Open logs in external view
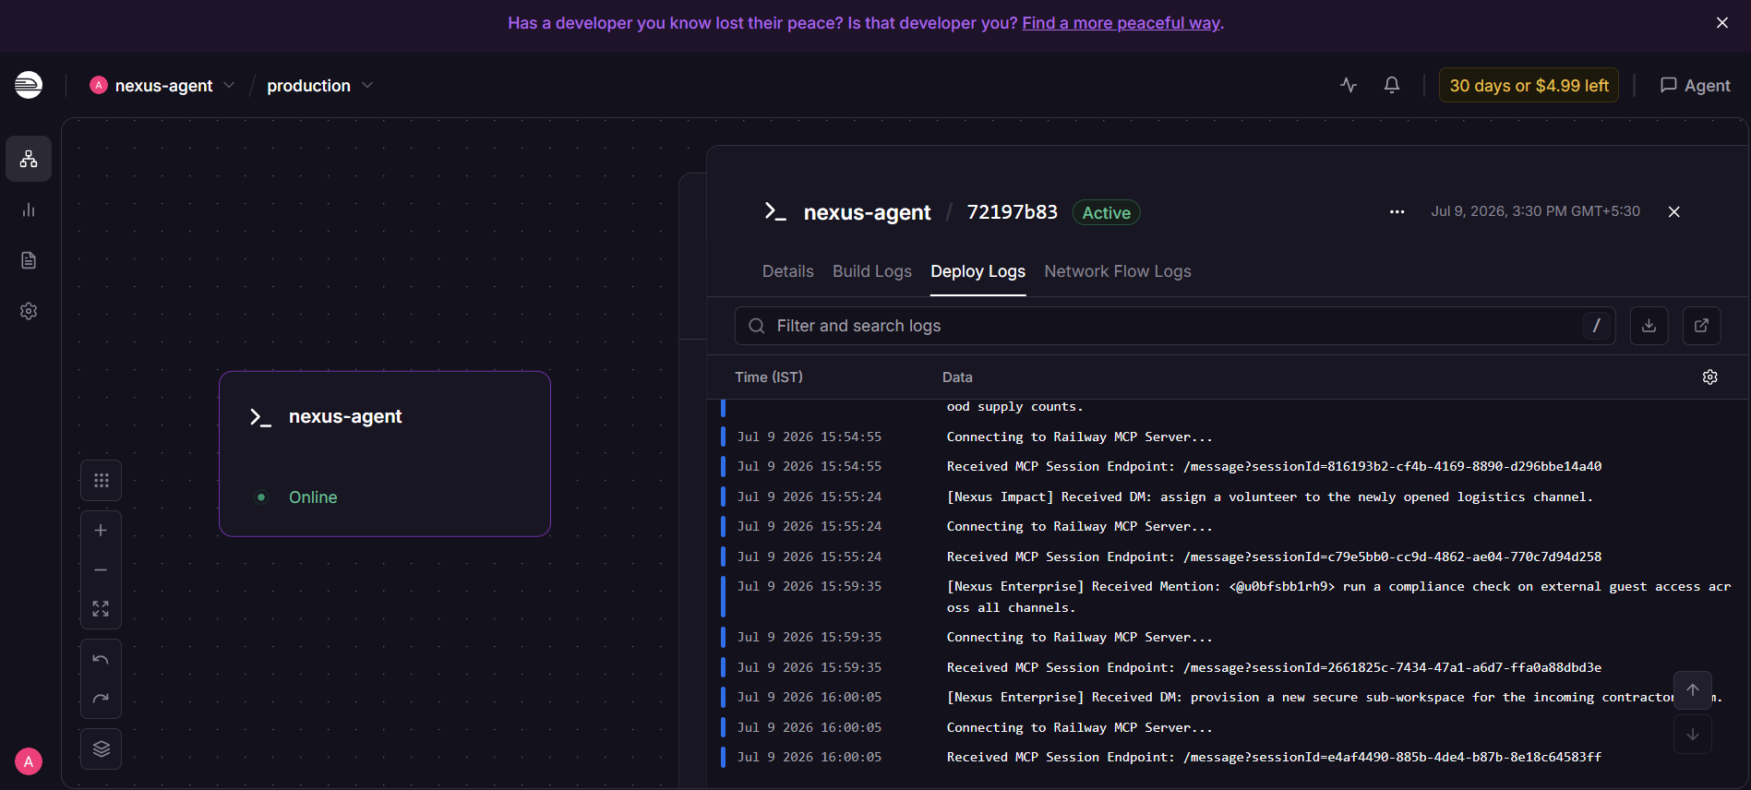Image resolution: width=1751 pixels, height=790 pixels. (x=1702, y=326)
